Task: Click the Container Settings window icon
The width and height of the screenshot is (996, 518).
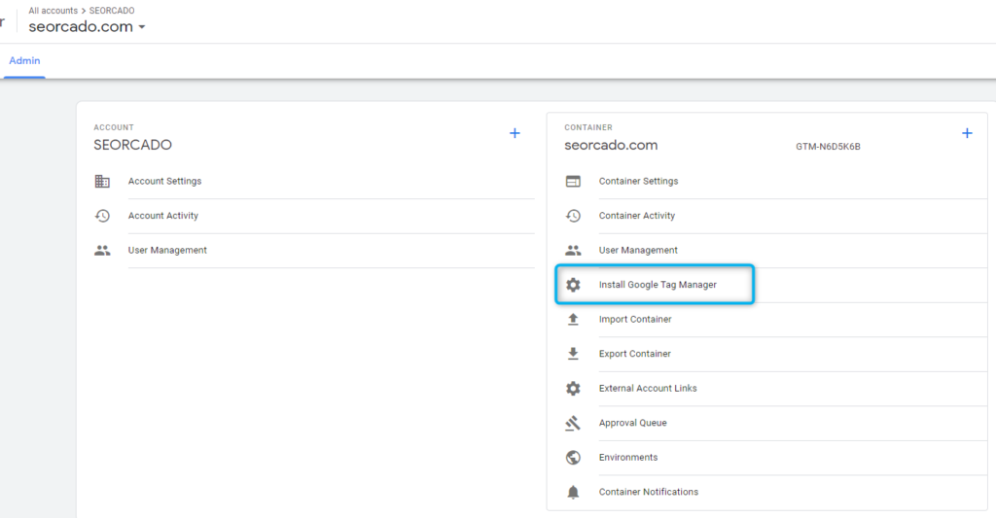Action: tap(573, 182)
